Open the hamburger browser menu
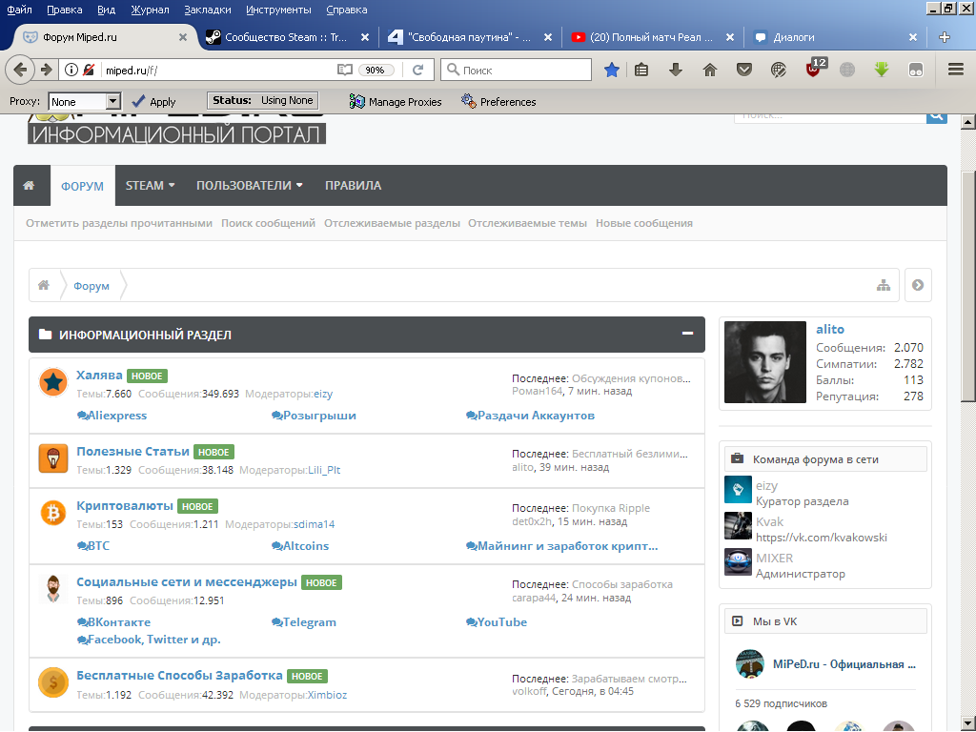Viewport: 976px width, 732px height. [955, 70]
